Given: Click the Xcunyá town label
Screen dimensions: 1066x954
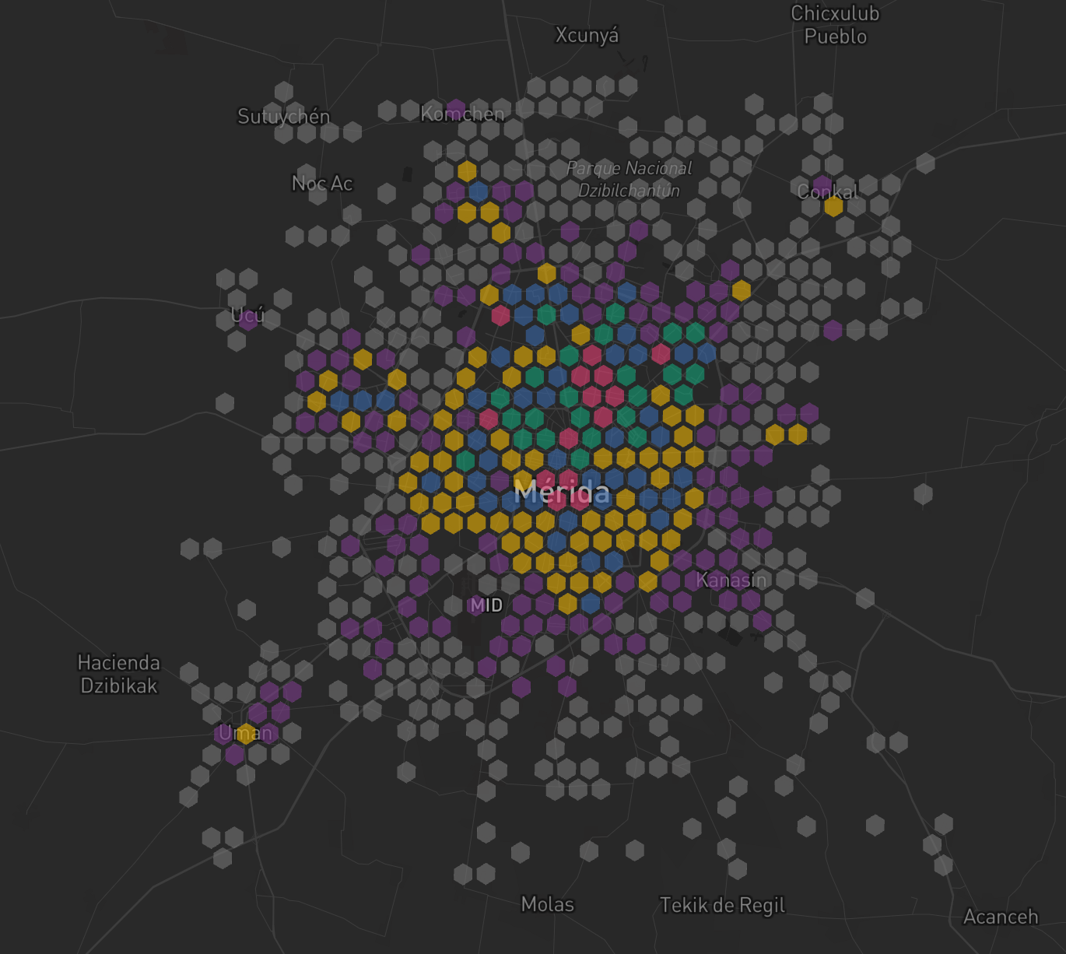Looking at the screenshot, I should tap(587, 35).
